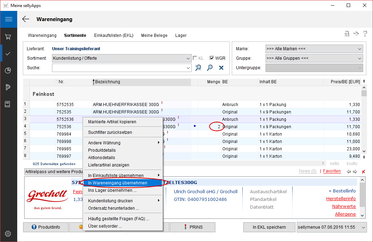Click the 'In EKL speichern' button
Viewport: 373px width, 242px height.
coord(269,227)
